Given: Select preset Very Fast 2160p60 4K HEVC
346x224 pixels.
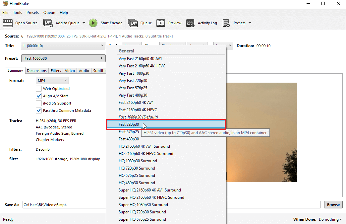Looking at the screenshot, I should click(166, 66).
